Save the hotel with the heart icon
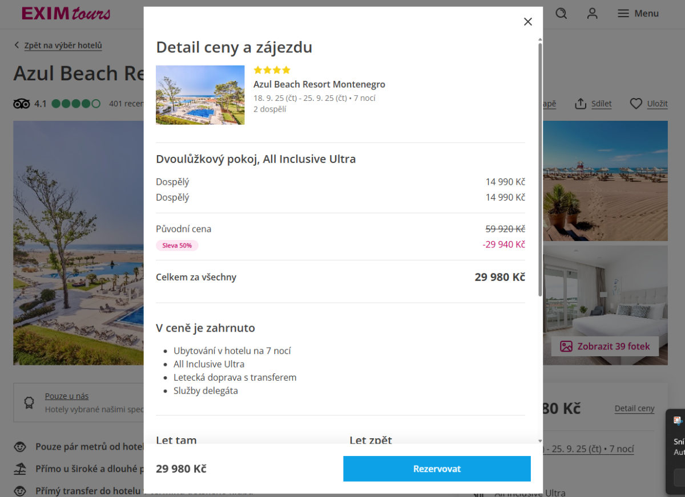Image resolution: width=685 pixels, height=497 pixels. pyautogui.click(x=636, y=104)
